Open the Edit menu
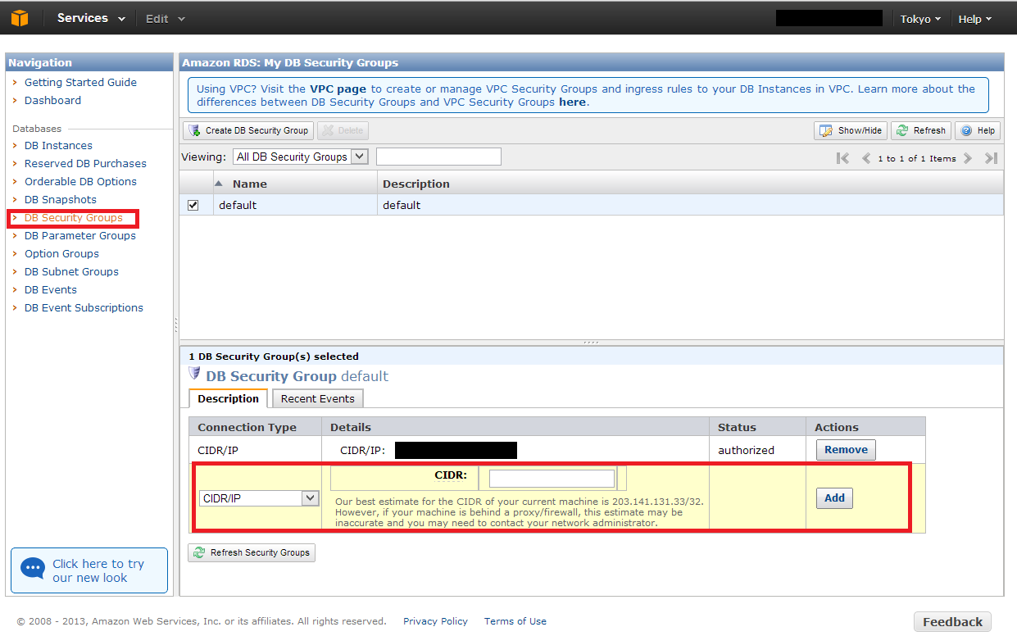Screen dimensions: 1017x636 pyautogui.click(x=165, y=19)
